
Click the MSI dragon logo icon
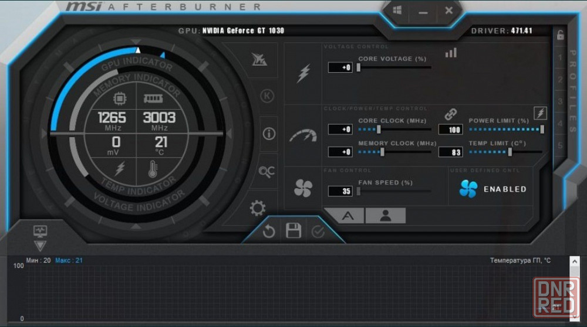(259, 59)
